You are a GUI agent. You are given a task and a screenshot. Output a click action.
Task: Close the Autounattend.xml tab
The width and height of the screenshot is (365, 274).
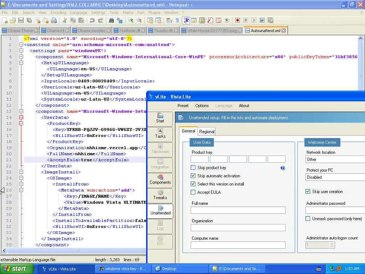coord(283,31)
